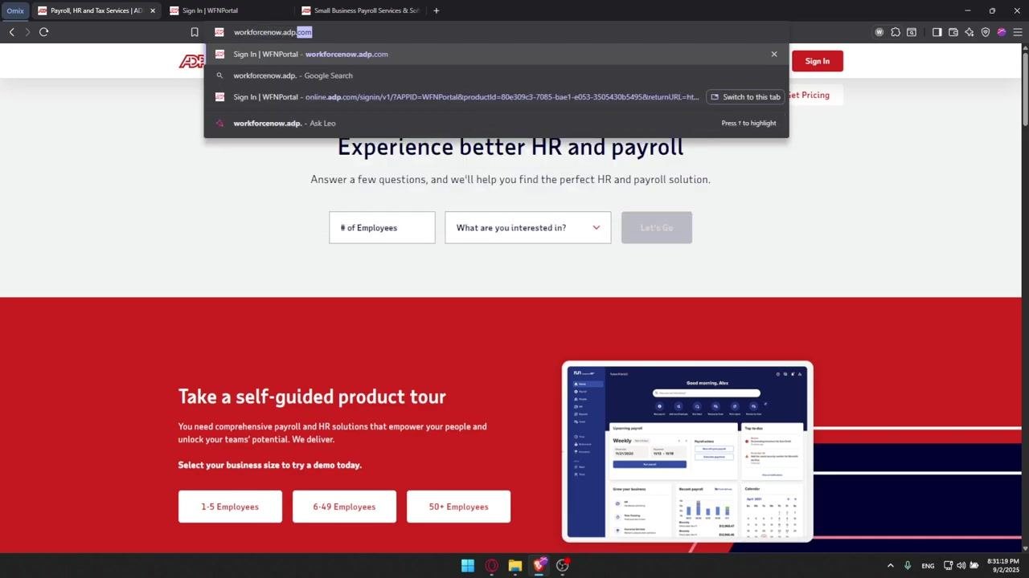Image resolution: width=1029 pixels, height=578 pixels.
Task: Select the Google Search suggestion for workforcenow.adp.
Action: (496, 75)
